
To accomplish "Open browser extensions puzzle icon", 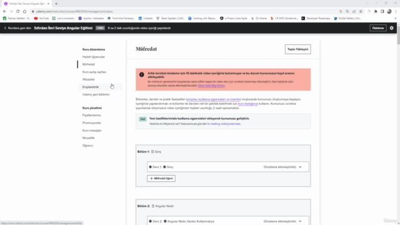I will tap(376, 11).
